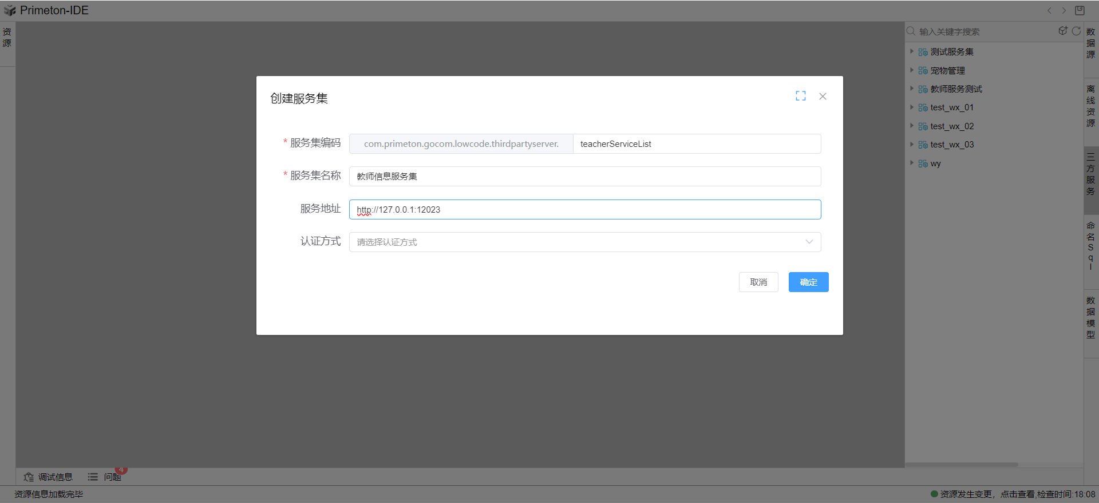Click the 取消 button
Screen dimensions: 1099x503
pos(758,282)
